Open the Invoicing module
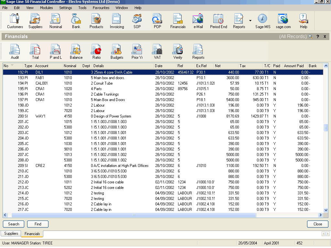This screenshot has width=331, height=248. 117,21
